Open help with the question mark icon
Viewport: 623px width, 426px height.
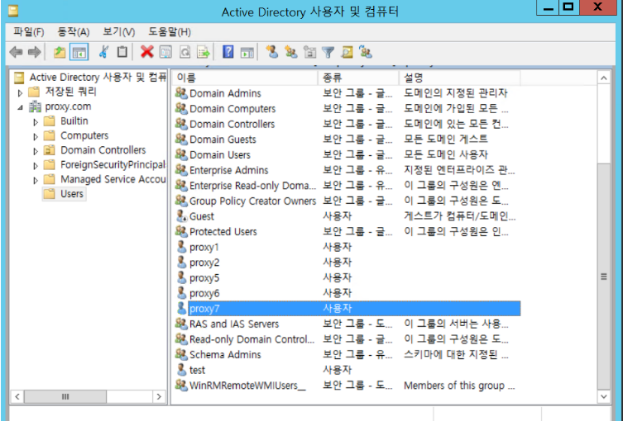click(x=228, y=52)
